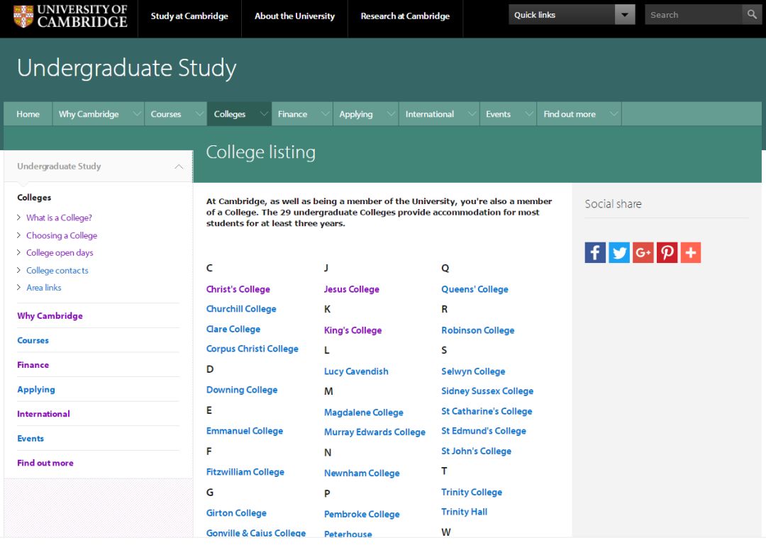Viewport: 766px width, 545px height.
Task: Open the Corpus Christi College link
Action: click(252, 349)
